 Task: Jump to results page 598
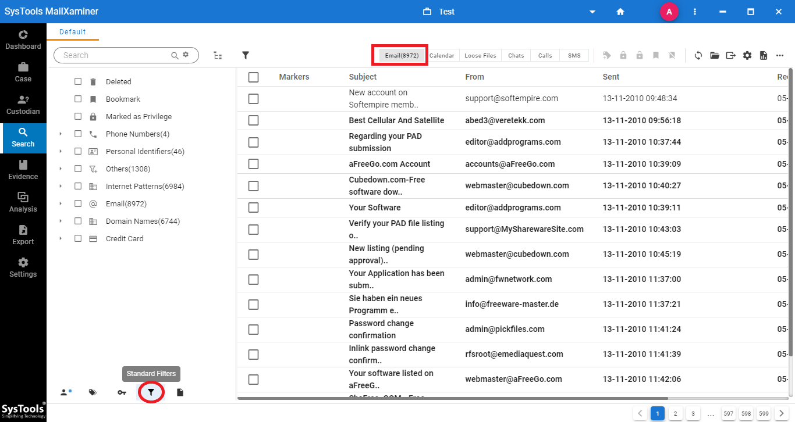click(x=746, y=414)
